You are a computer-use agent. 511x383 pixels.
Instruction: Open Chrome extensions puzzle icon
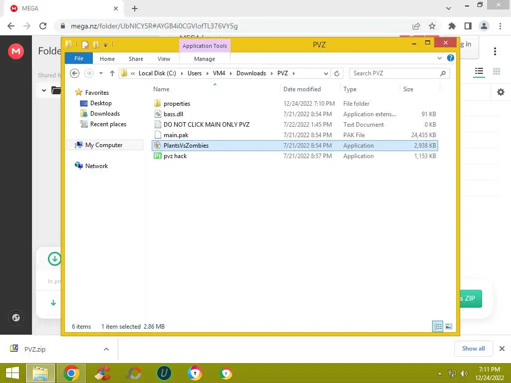pyautogui.click(x=452, y=26)
